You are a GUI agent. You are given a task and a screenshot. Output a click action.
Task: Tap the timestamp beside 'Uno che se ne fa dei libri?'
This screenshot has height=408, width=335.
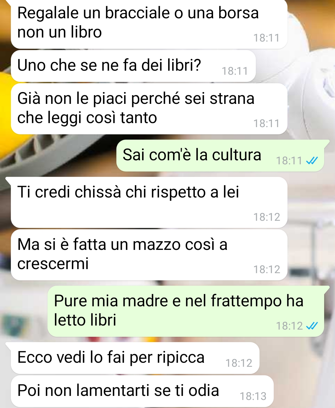click(x=235, y=71)
